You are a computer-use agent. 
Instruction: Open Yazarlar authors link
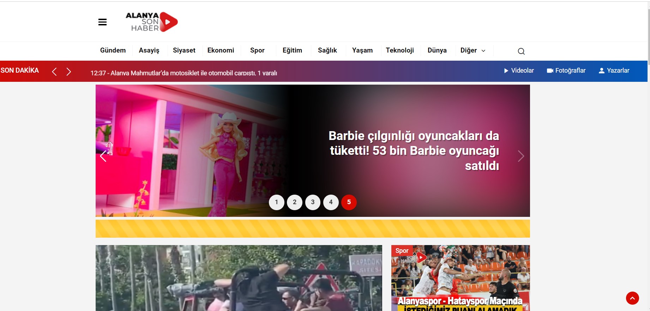[x=614, y=71]
